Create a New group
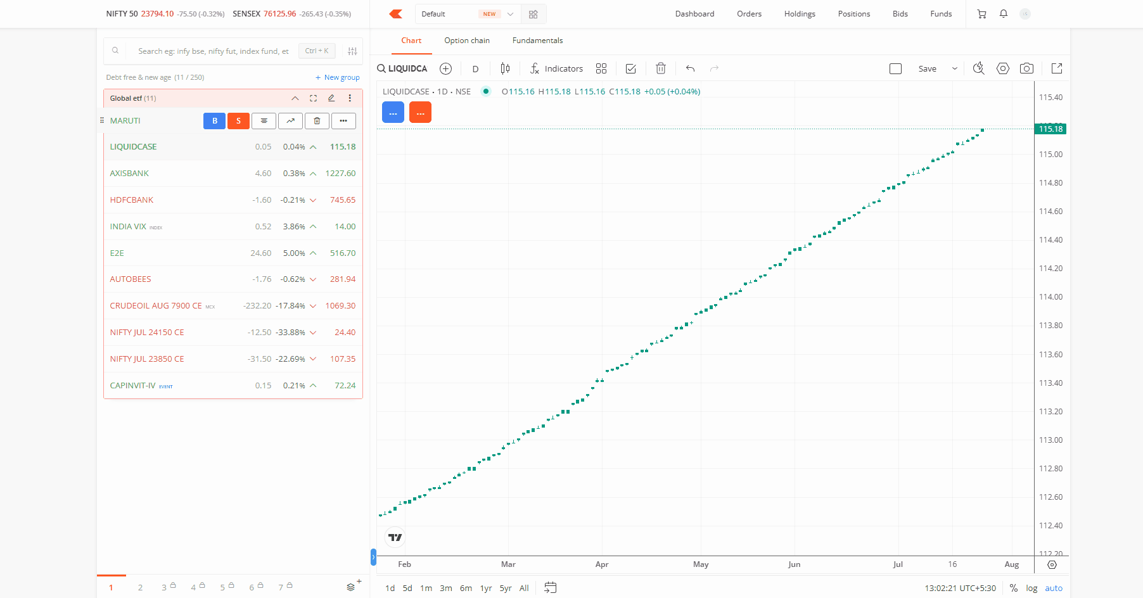 (x=338, y=77)
